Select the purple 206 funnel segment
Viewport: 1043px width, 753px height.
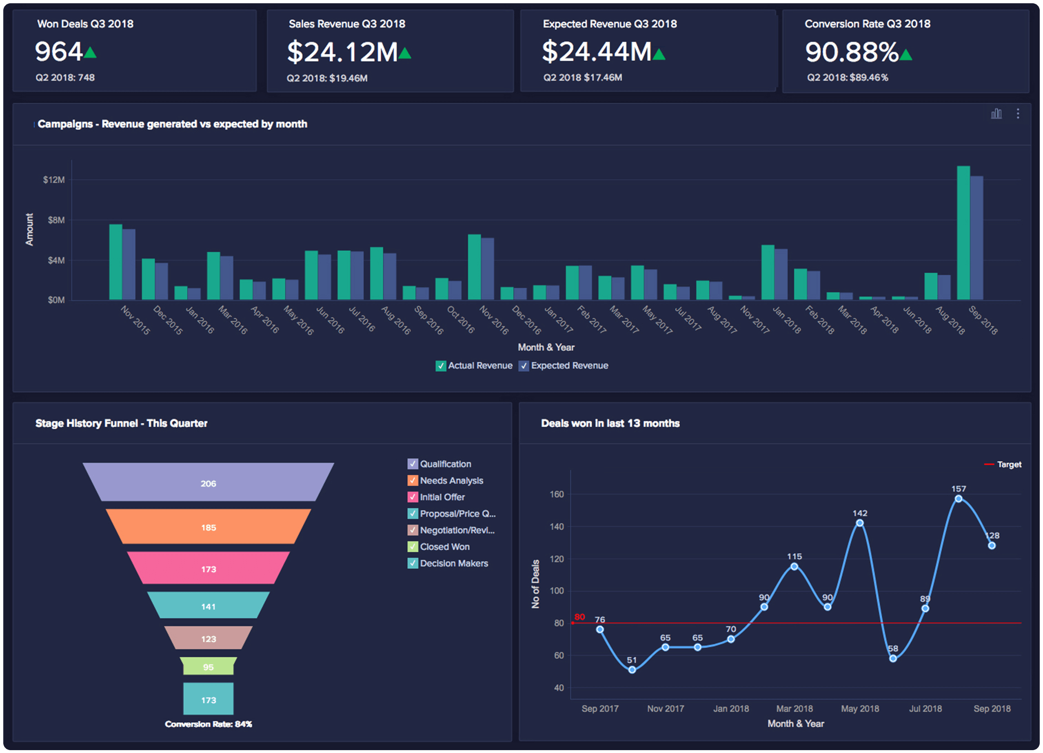209,483
